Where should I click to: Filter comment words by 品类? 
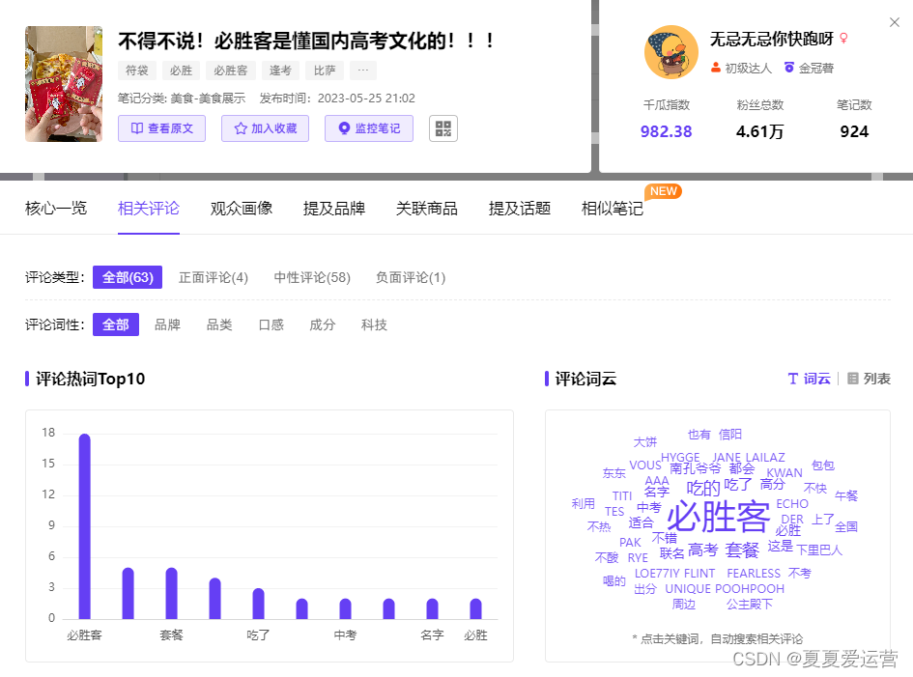[219, 324]
